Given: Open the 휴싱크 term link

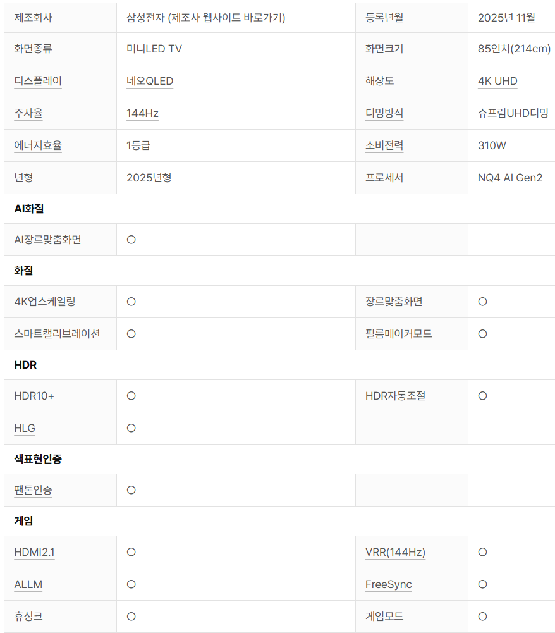Looking at the screenshot, I should click(x=28, y=617).
